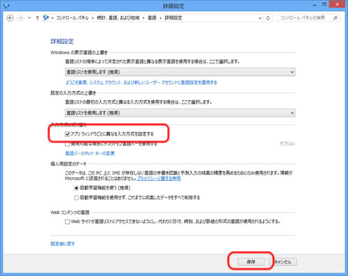Screen dimensions: 348x276
Task: Enable the desktop language bar checkbox
Action: click(68, 144)
